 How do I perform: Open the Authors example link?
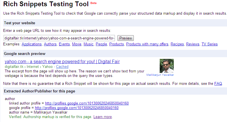(50, 44)
